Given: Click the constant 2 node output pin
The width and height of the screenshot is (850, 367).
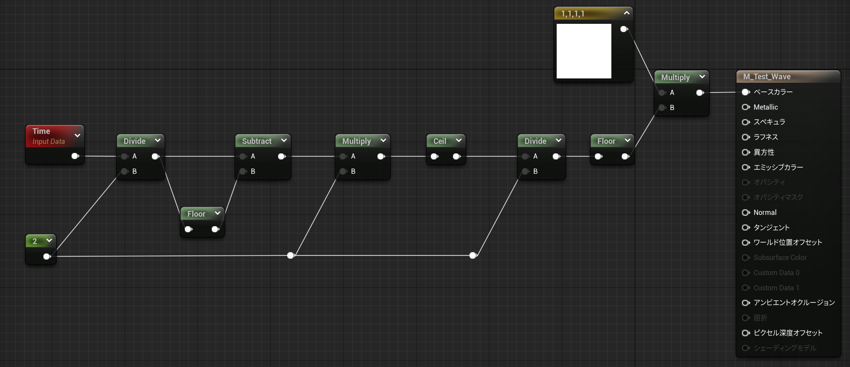Looking at the screenshot, I should pyautogui.click(x=47, y=257).
